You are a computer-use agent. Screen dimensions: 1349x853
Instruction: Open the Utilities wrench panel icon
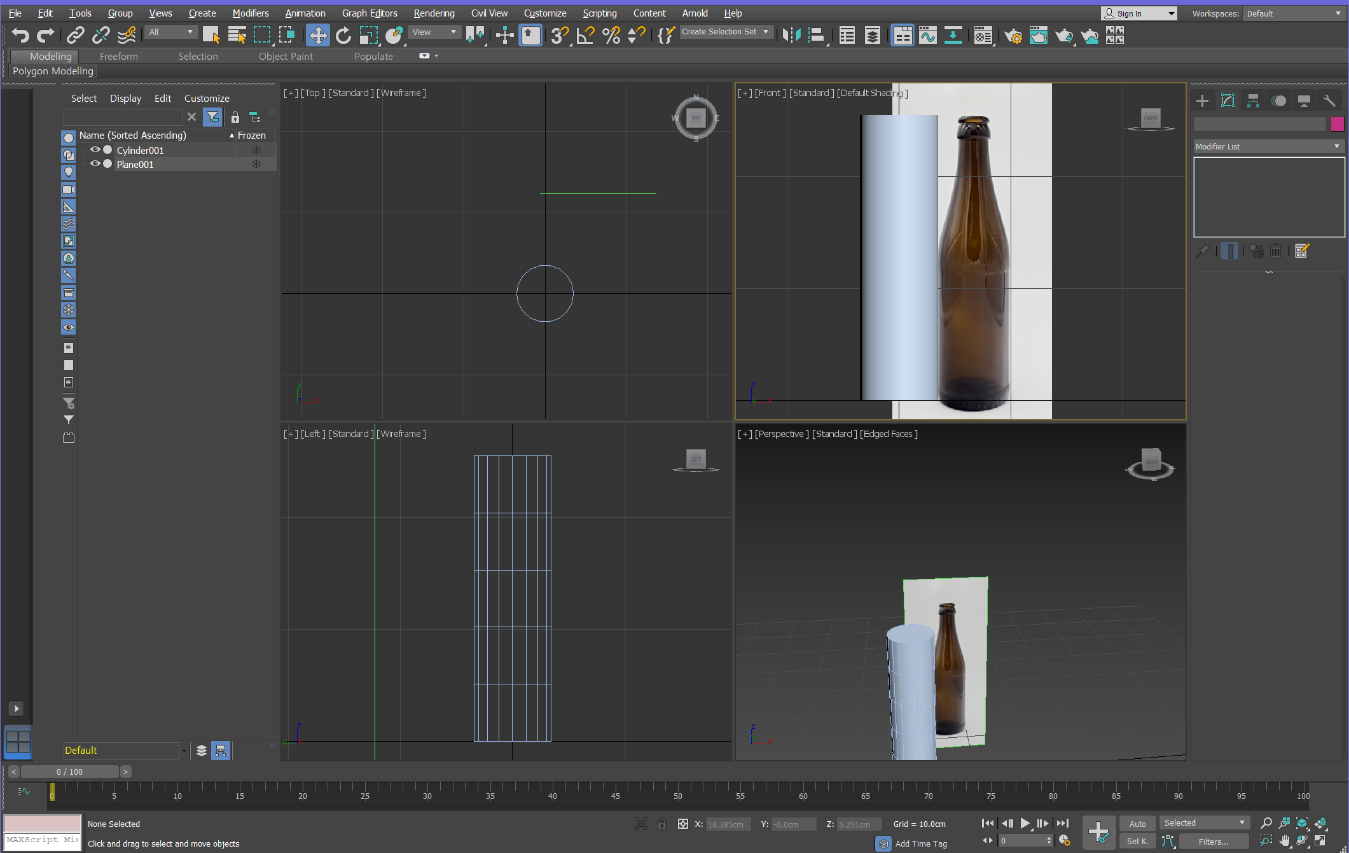(x=1329, y=101)
